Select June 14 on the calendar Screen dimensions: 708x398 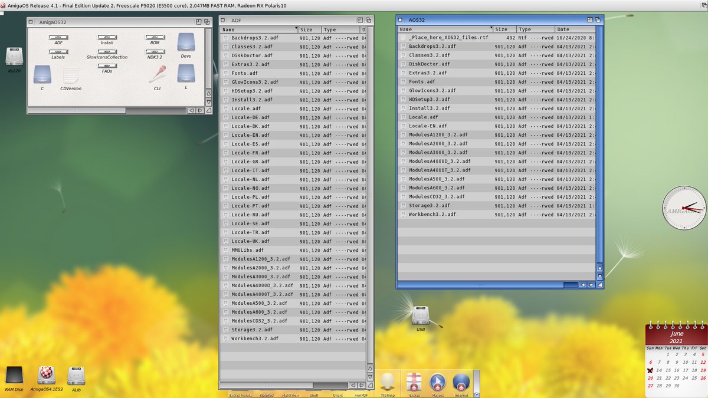(659, 370)
